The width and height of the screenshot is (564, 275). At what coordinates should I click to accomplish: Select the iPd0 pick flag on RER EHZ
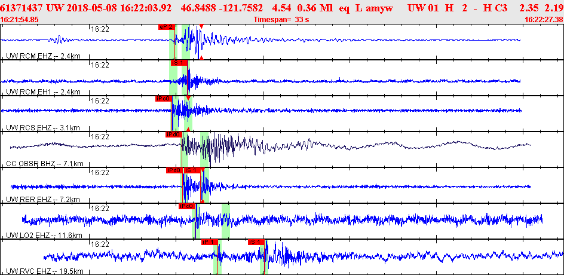174,170
